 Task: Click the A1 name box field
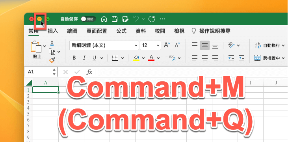pos(38,72)
